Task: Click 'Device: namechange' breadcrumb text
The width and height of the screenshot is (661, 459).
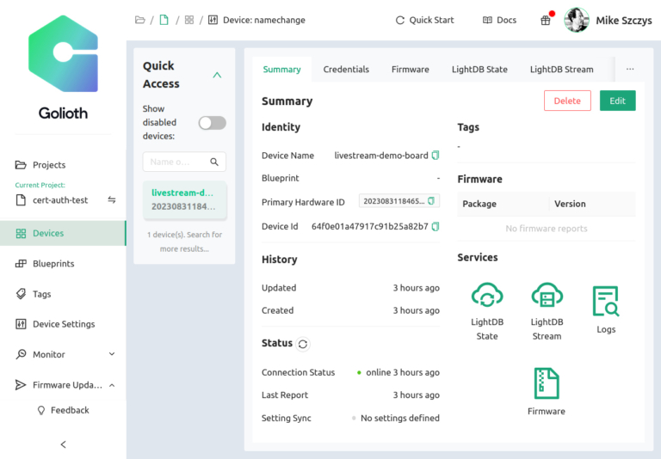Action: 264,20
